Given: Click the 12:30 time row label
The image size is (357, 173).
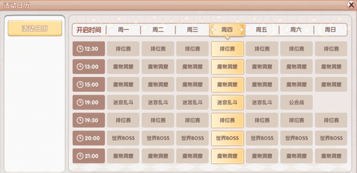Looking at the screenshot, I should point(89,49).
